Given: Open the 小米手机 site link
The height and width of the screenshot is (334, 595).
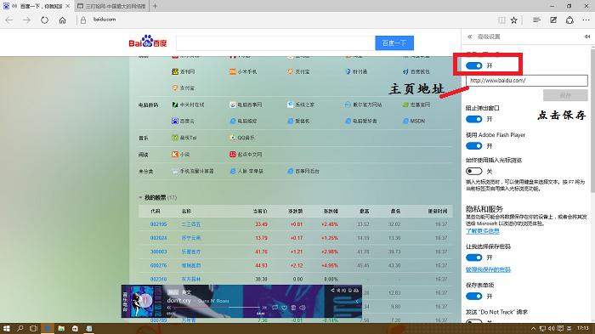Looking at the screenshot, I should point(243,71).
